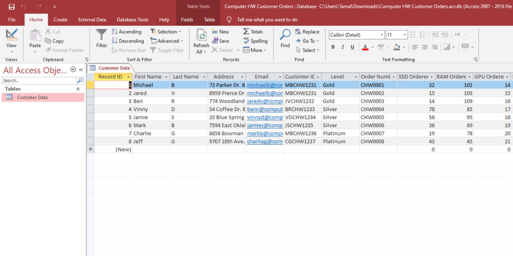This screenshot has width=513, height=256.
Task: Click the Save icon in the title bar
Action: (12, 7)
